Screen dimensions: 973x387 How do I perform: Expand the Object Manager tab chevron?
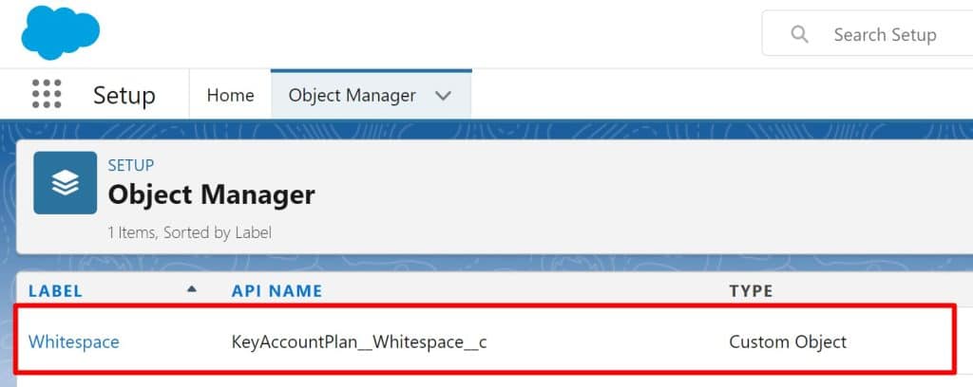coord(442,96)
